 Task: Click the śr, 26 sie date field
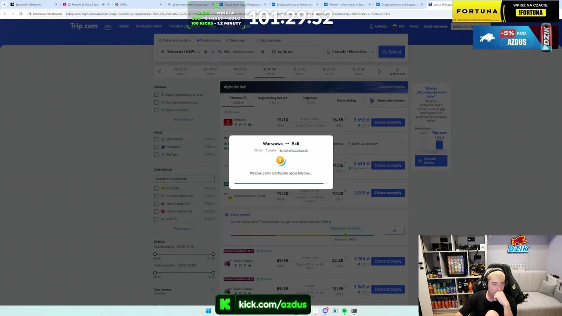tap(295, 52)
